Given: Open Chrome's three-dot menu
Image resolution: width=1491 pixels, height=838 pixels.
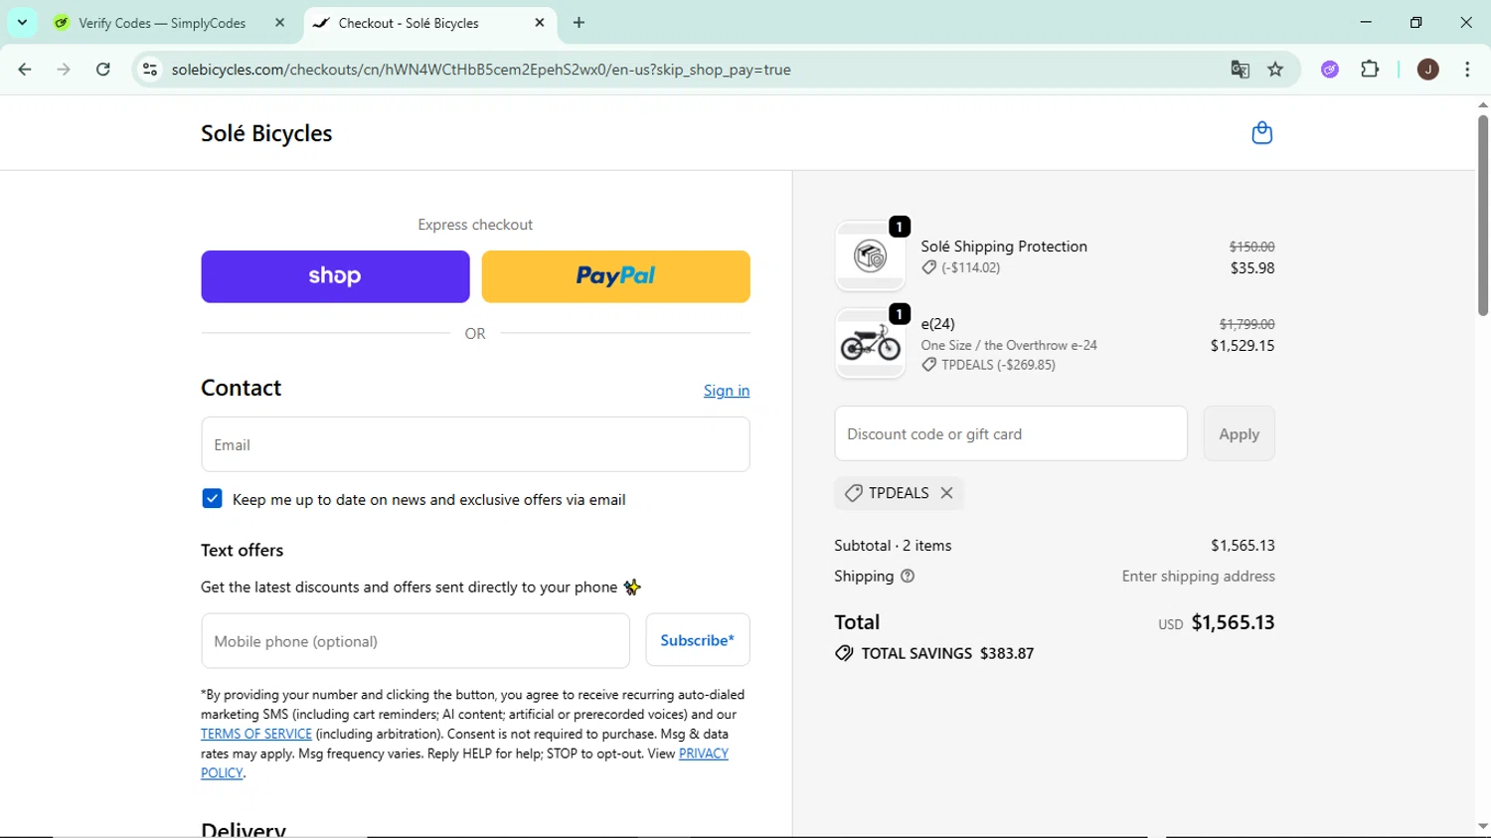Looking at the screenshot, I should pos(1467,70).
